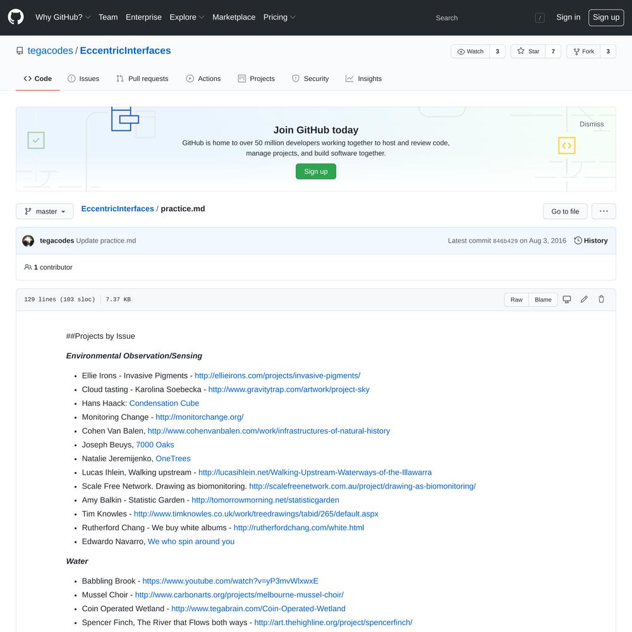The height and width of the screenshot is (632, 632).
Task: Open the Update practice.md commit message
Action: coord(106,241)
